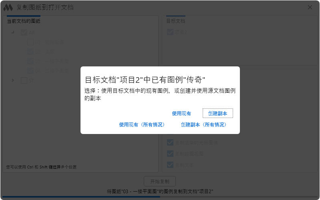Toggle the 项目2 target document checkbox
320x200 pixels.
(170, 32)
